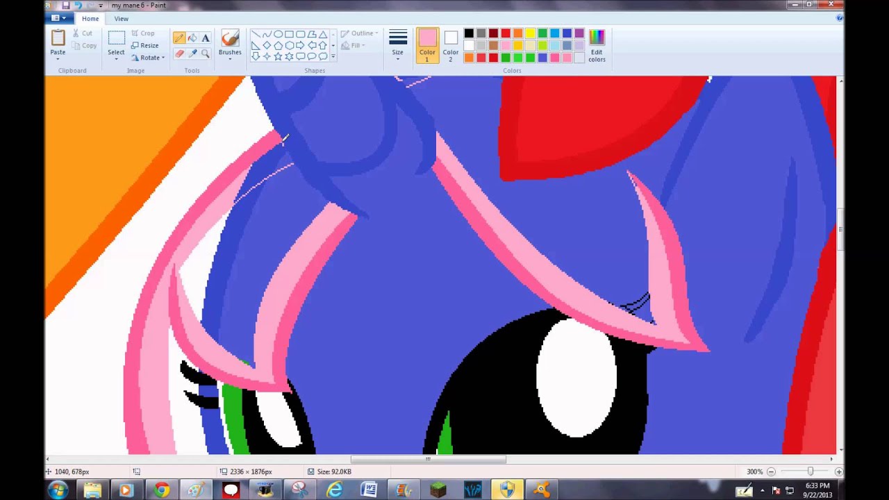The height and width of the screenshot is (500, 889).
Task: Open the shape Outline dropdown
Action: (x=360, y=33)
